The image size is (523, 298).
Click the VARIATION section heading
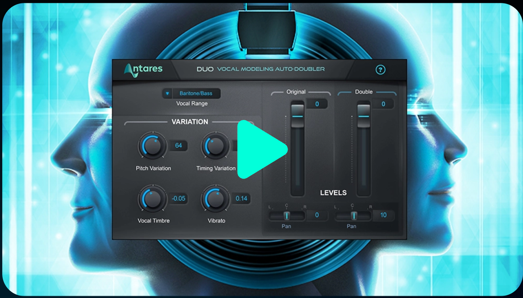coord(190,122)
